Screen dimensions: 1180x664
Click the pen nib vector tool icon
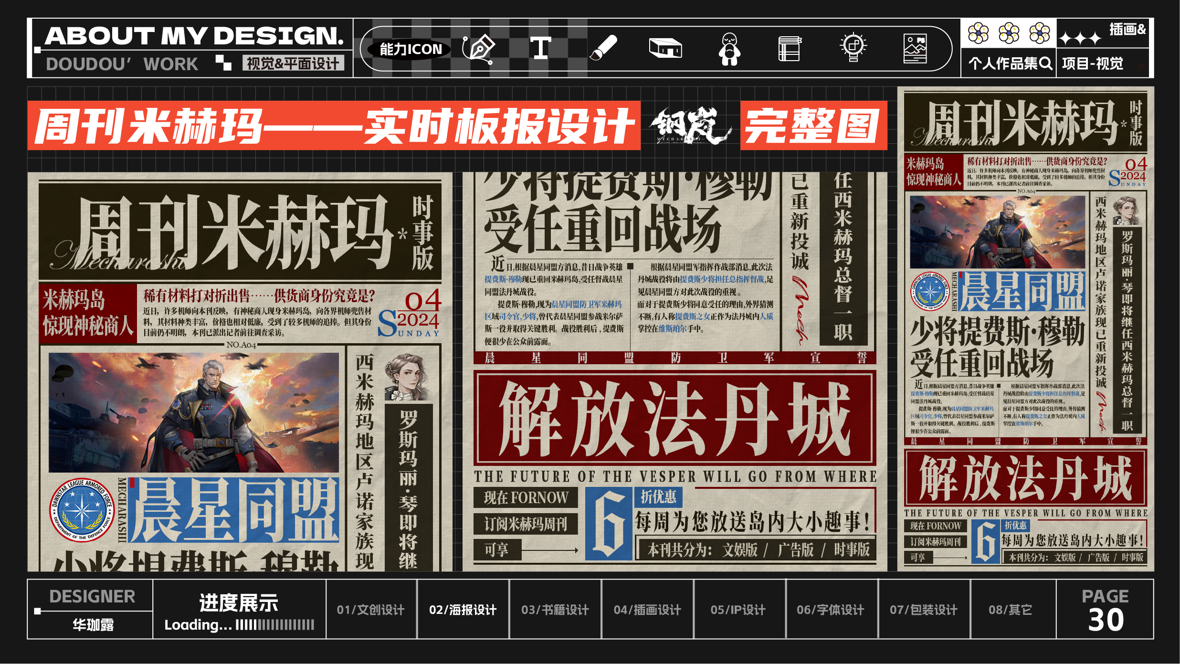click(x=479, y=49)
